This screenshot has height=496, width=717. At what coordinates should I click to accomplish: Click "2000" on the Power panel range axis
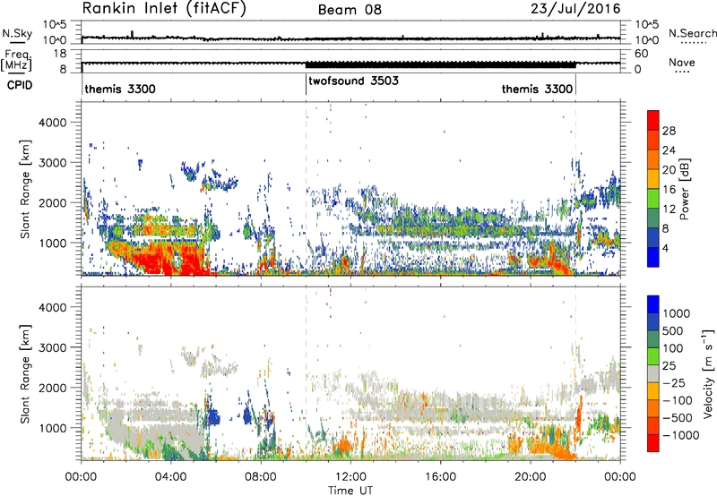coord(52,202)
